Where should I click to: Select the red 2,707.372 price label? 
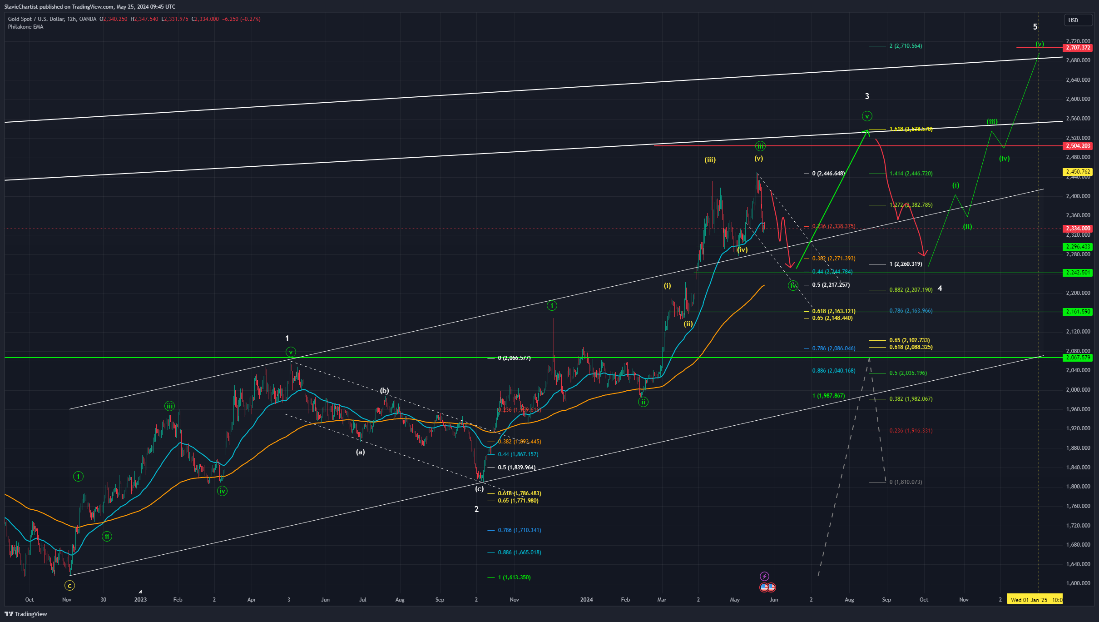[1078, 48]
